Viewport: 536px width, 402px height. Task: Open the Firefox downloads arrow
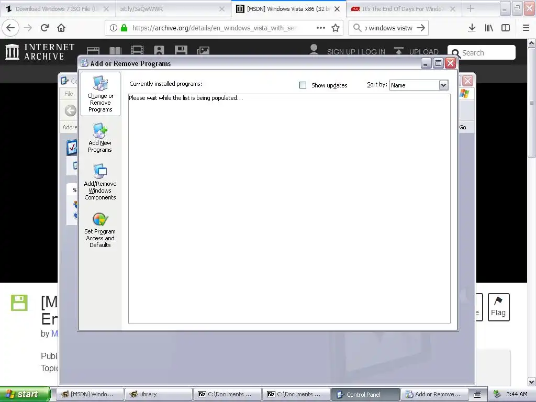coord(472,28)
